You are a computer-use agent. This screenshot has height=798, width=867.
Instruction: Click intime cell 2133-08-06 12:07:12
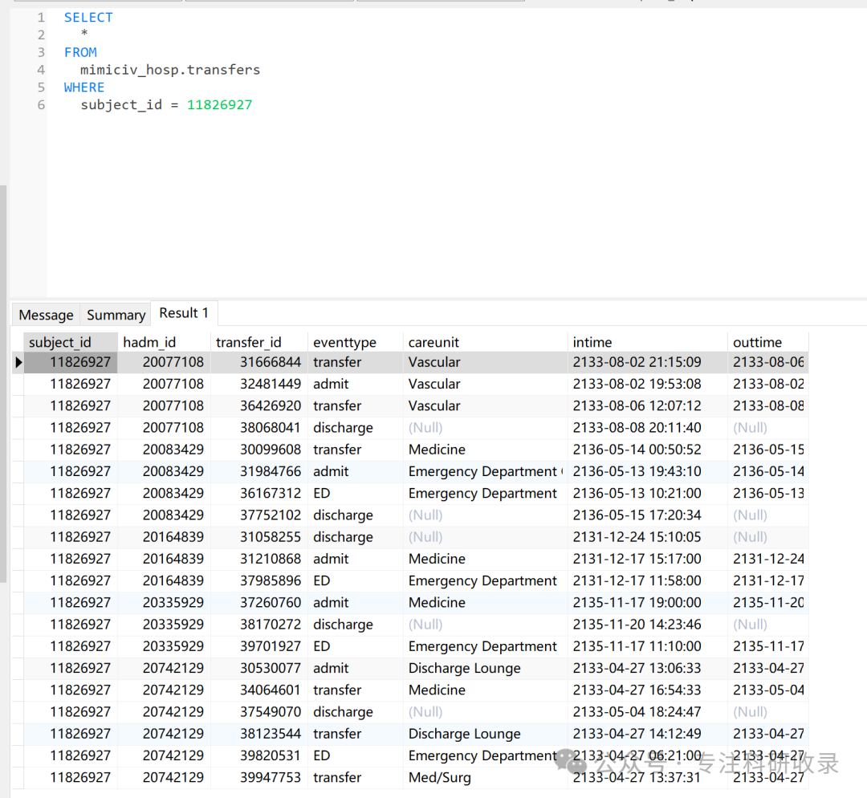point(648,406)
